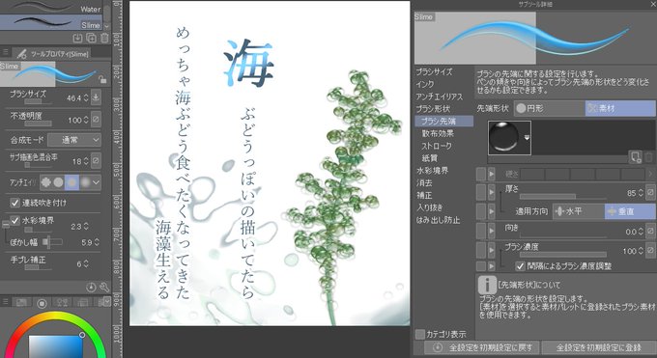
Task: Select the Water sub tool brush
Action: click(x=51, y=7)
